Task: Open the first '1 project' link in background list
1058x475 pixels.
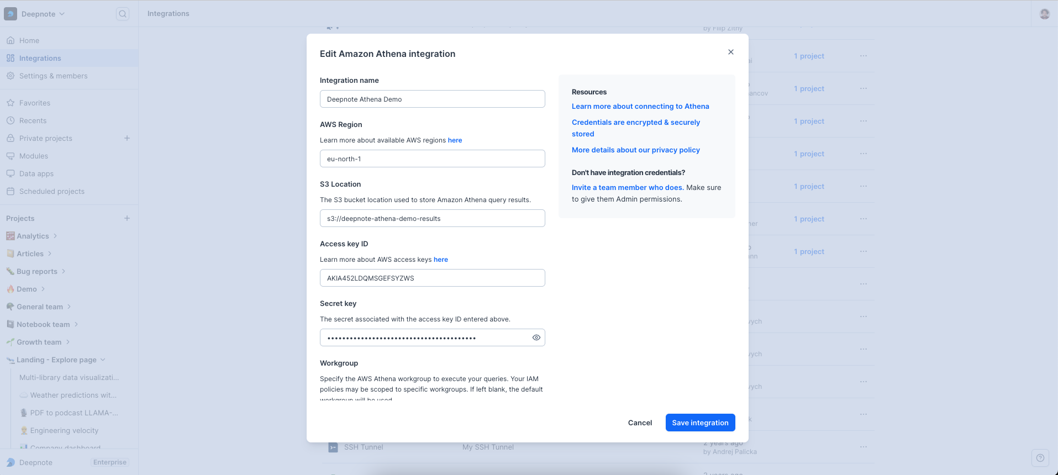Action: click(809, 56)
